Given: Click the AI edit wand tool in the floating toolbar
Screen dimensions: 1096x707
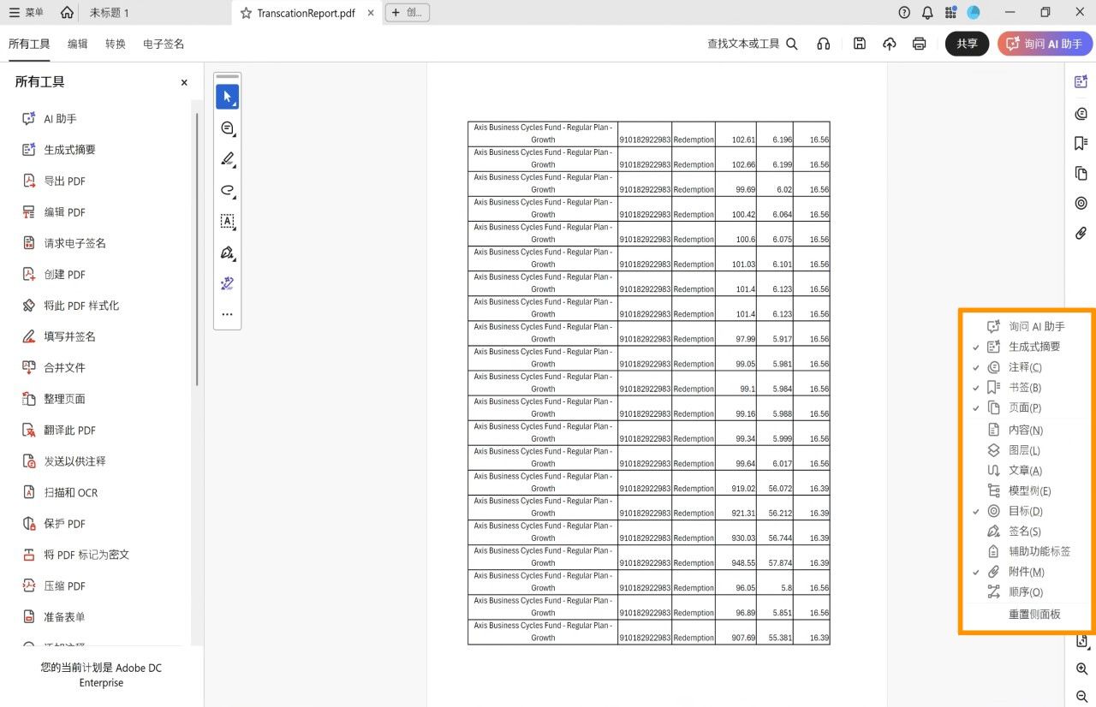Looking at the screenshot, I should point(227,283).
